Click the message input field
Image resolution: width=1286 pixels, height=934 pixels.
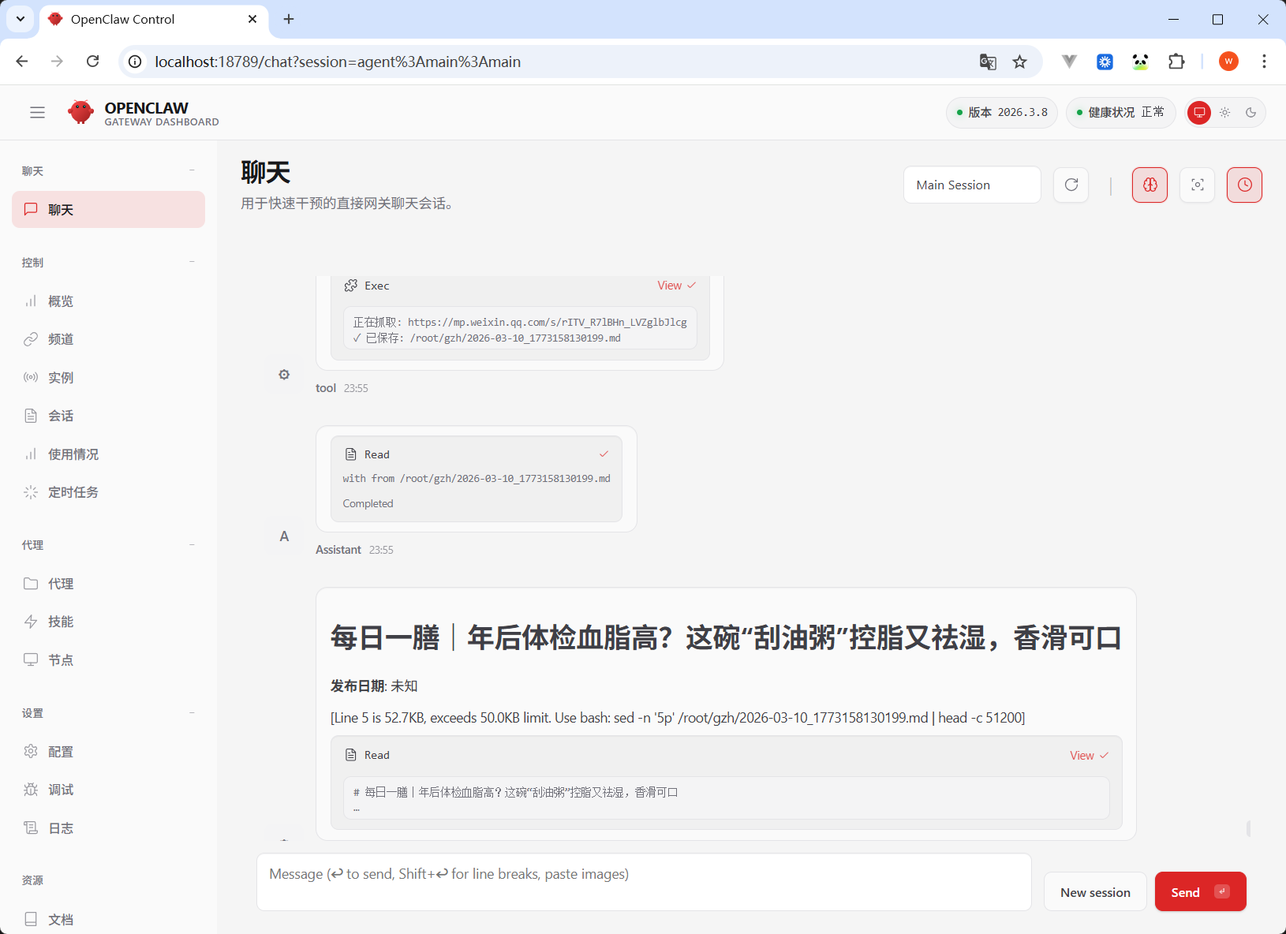pyautogui.click(x=643, y=882)
